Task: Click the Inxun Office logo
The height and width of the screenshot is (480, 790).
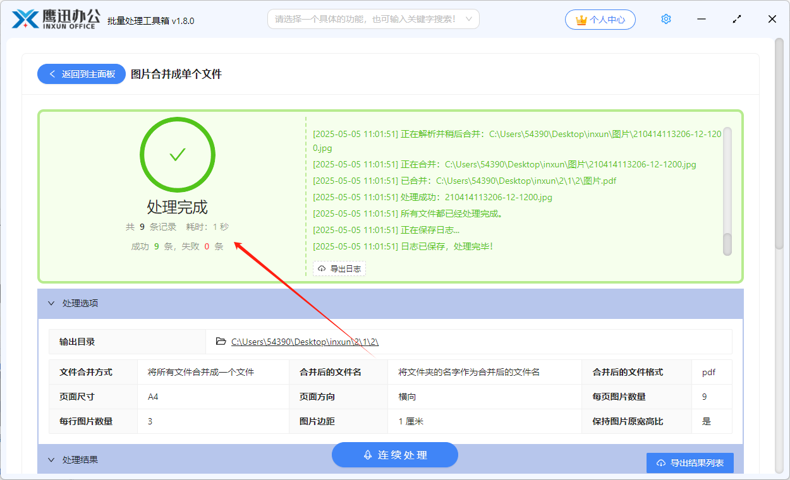Action: pyautogui.click(x=55, y=19)
